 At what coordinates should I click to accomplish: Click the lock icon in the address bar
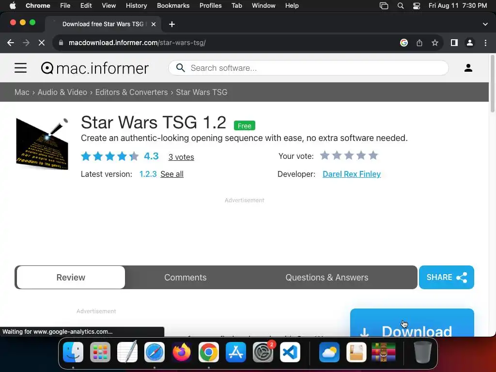tap(62, 43)
